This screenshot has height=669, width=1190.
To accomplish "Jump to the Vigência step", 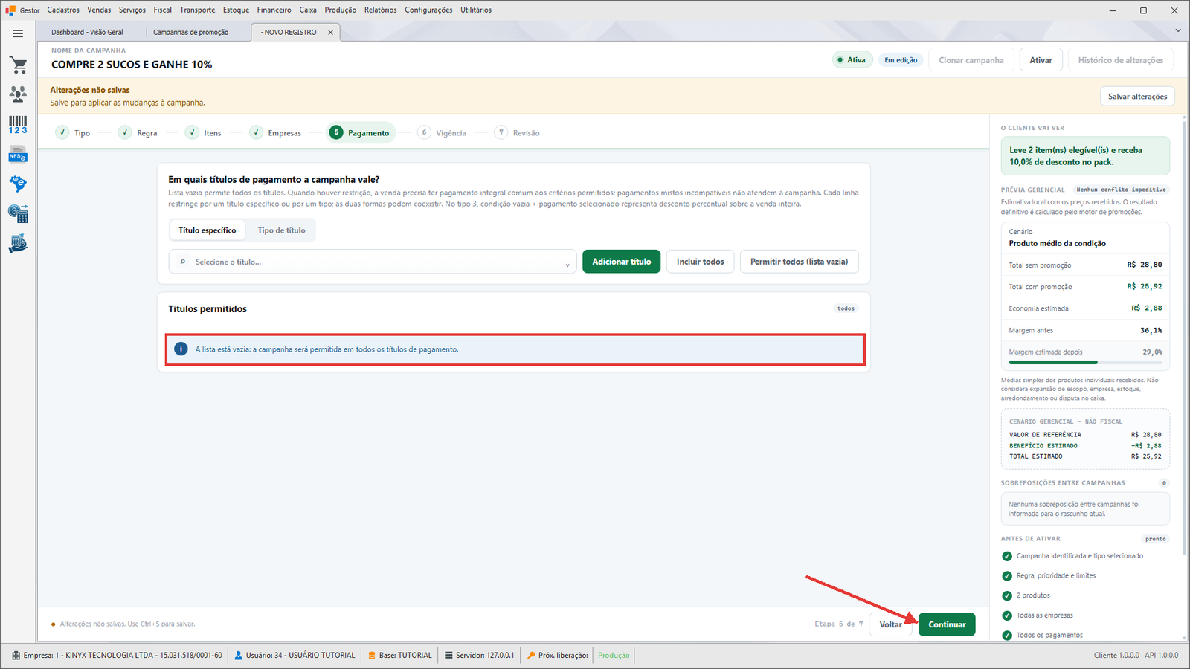I will click(x=442, y=133).
